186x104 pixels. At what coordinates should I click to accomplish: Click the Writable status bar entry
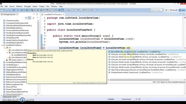coord(111,99)
